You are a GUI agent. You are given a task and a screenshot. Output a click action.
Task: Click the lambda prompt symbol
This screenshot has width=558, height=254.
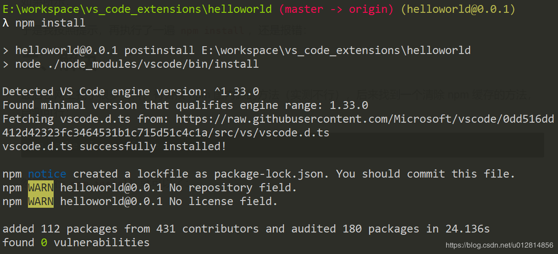click(6, 23)
